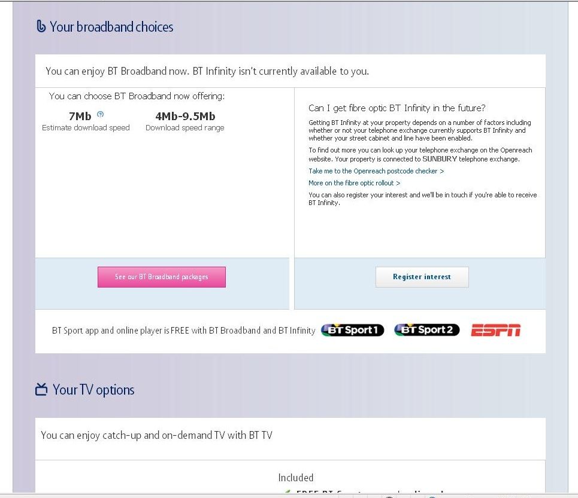Click the Register interest button

[422, 277]
